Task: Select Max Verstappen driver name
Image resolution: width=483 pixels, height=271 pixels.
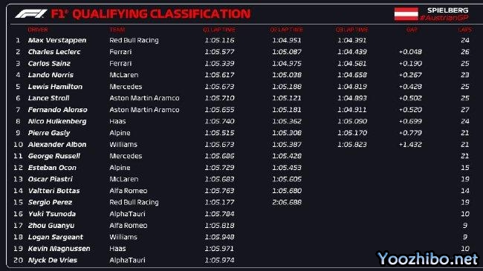Action: tap(57, 40)
